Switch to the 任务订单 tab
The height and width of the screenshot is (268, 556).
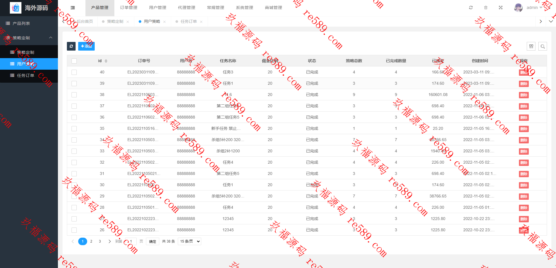point(189,22)
